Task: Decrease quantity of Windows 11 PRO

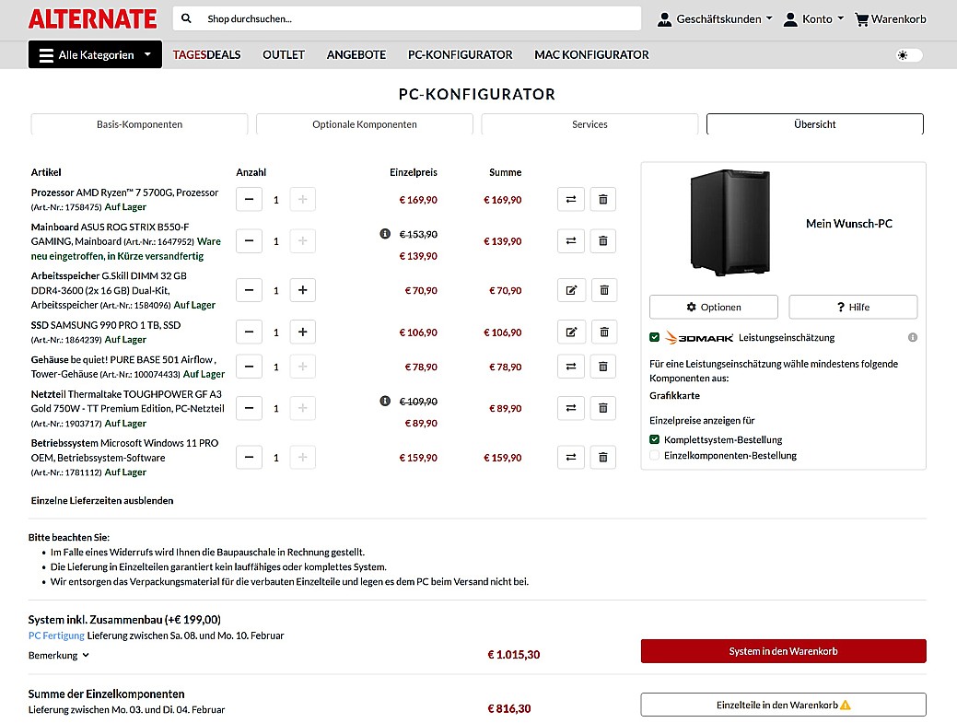Action: pos(249,458)
